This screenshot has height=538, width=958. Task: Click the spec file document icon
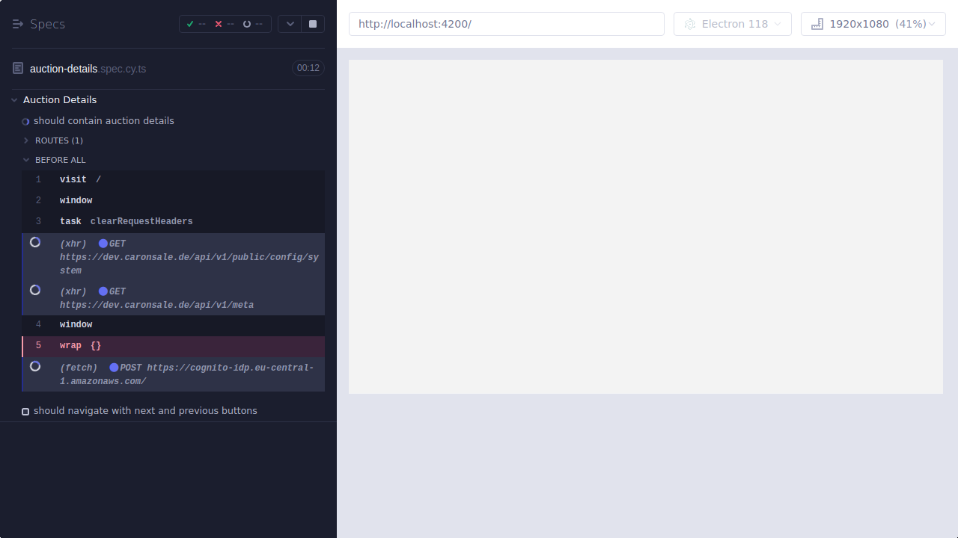pyautogui.click(x=17, y=67)
